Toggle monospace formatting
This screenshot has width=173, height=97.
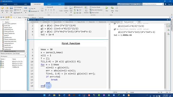54,10
